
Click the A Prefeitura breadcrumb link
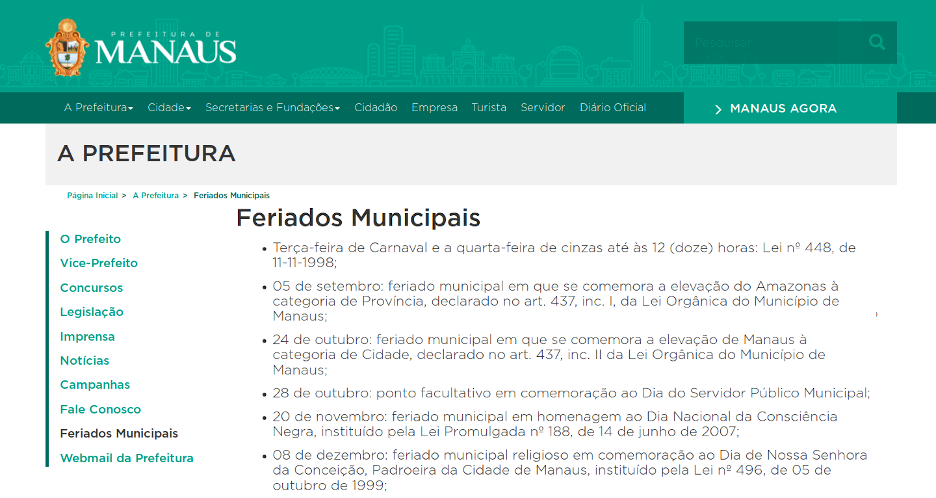pyautogui.click(x=155, y=196)
